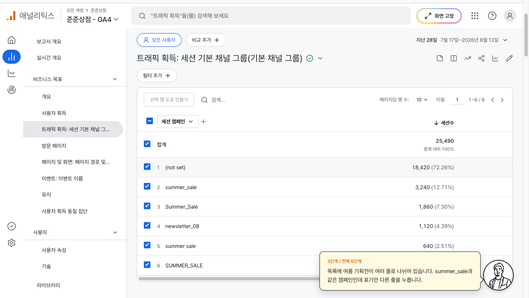Edit report with pencil icon
529x298 pixels.
point(509,58)
